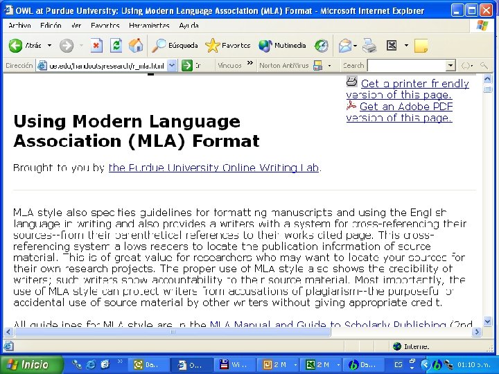Stop loading the page
Screen dimensions: 499x374
coord(96,46)
